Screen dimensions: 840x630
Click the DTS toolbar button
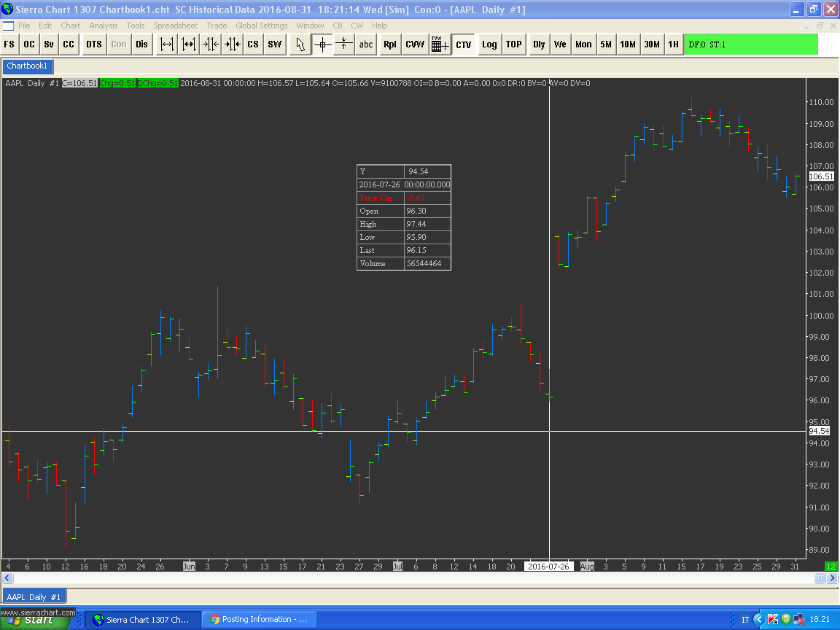click(x=94, y=44)
